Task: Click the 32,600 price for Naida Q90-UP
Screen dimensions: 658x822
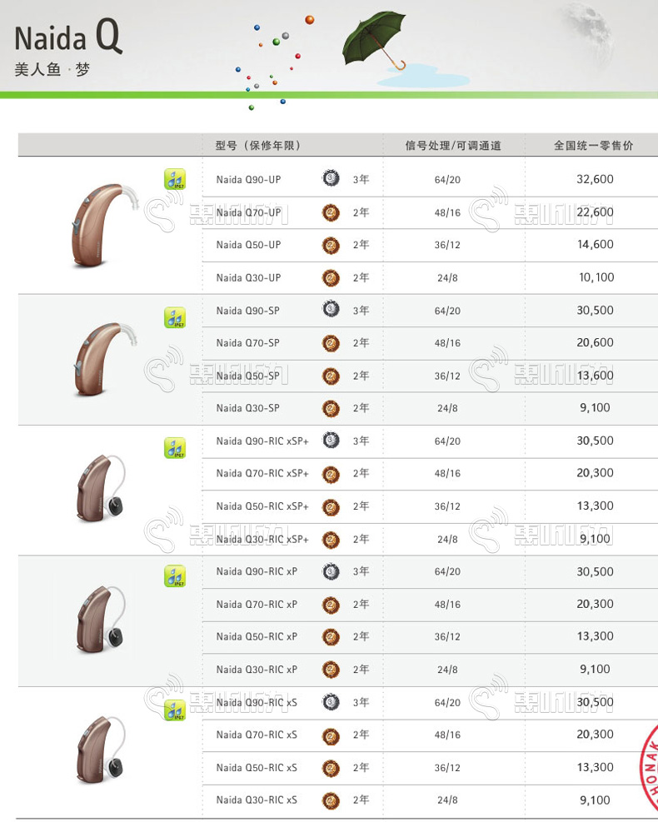Action: (595, 179)
